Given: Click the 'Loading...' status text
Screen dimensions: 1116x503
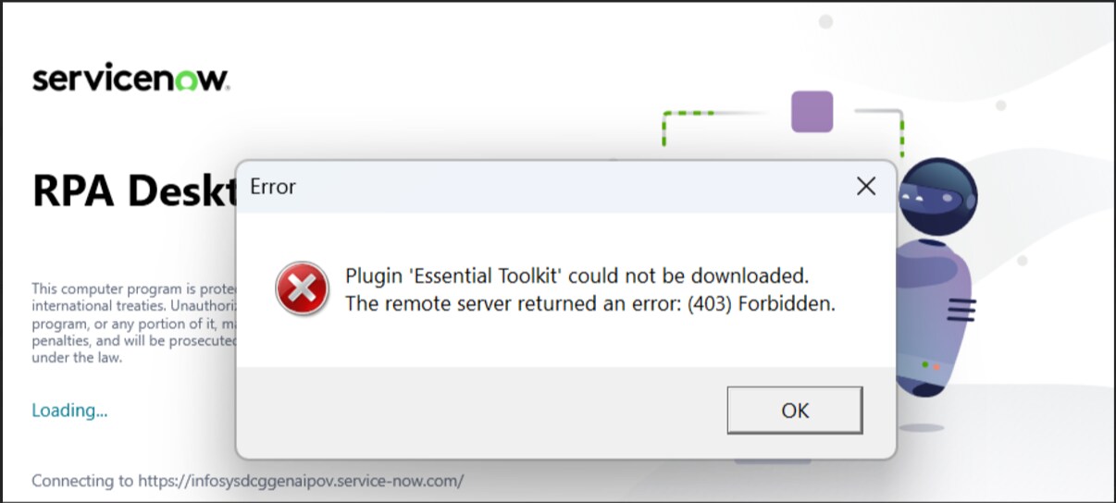Looking at the screenshot, I should click(69, 410).
